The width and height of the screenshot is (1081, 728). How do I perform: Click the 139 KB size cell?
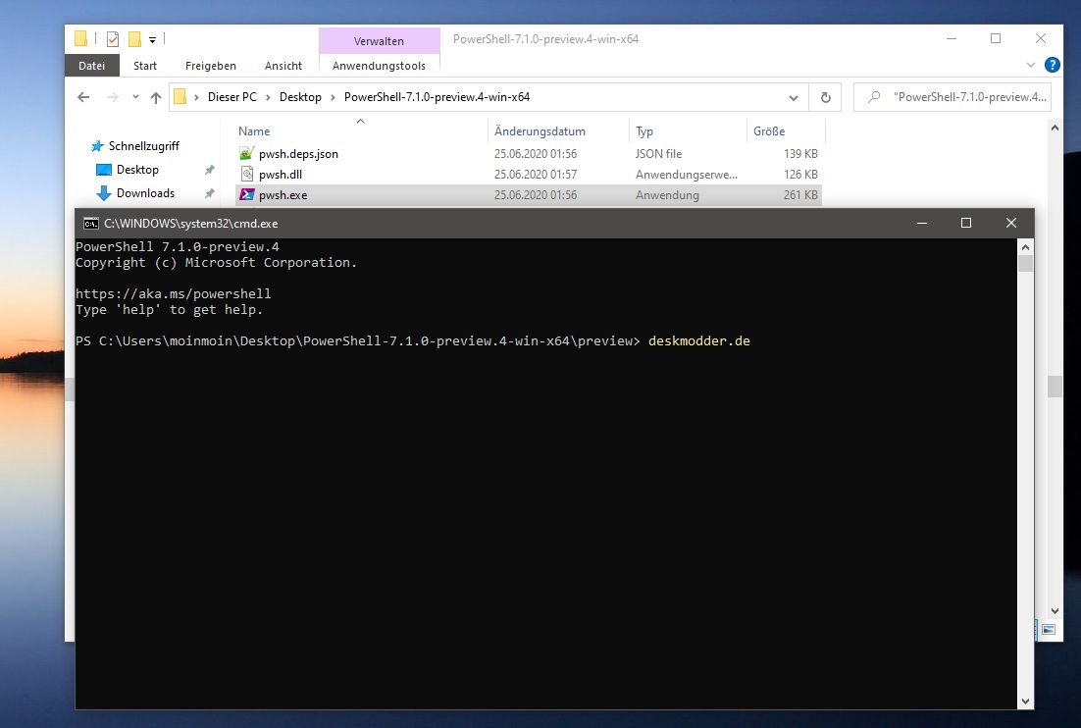(x=800, y=154)
